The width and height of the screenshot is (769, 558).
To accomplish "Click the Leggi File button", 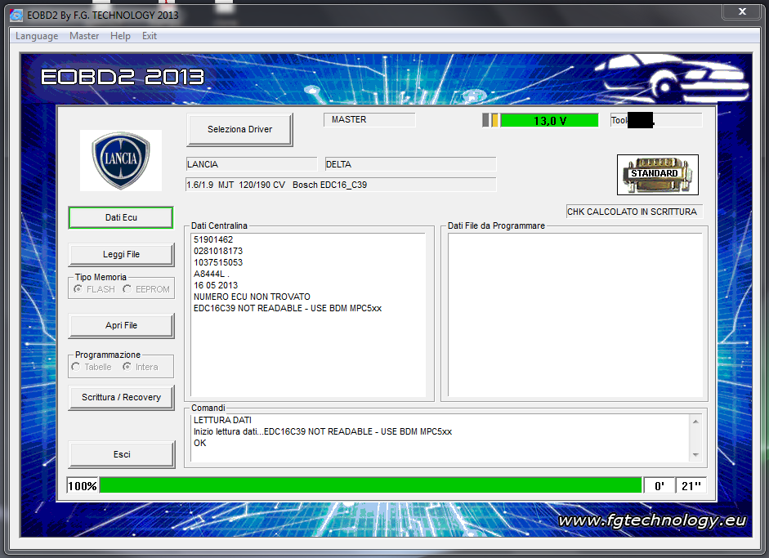I will (x=121, y=254).
